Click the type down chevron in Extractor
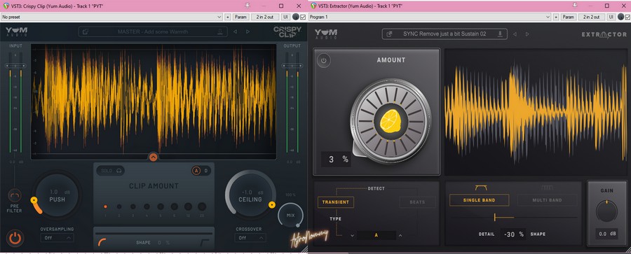 (352, 236)
